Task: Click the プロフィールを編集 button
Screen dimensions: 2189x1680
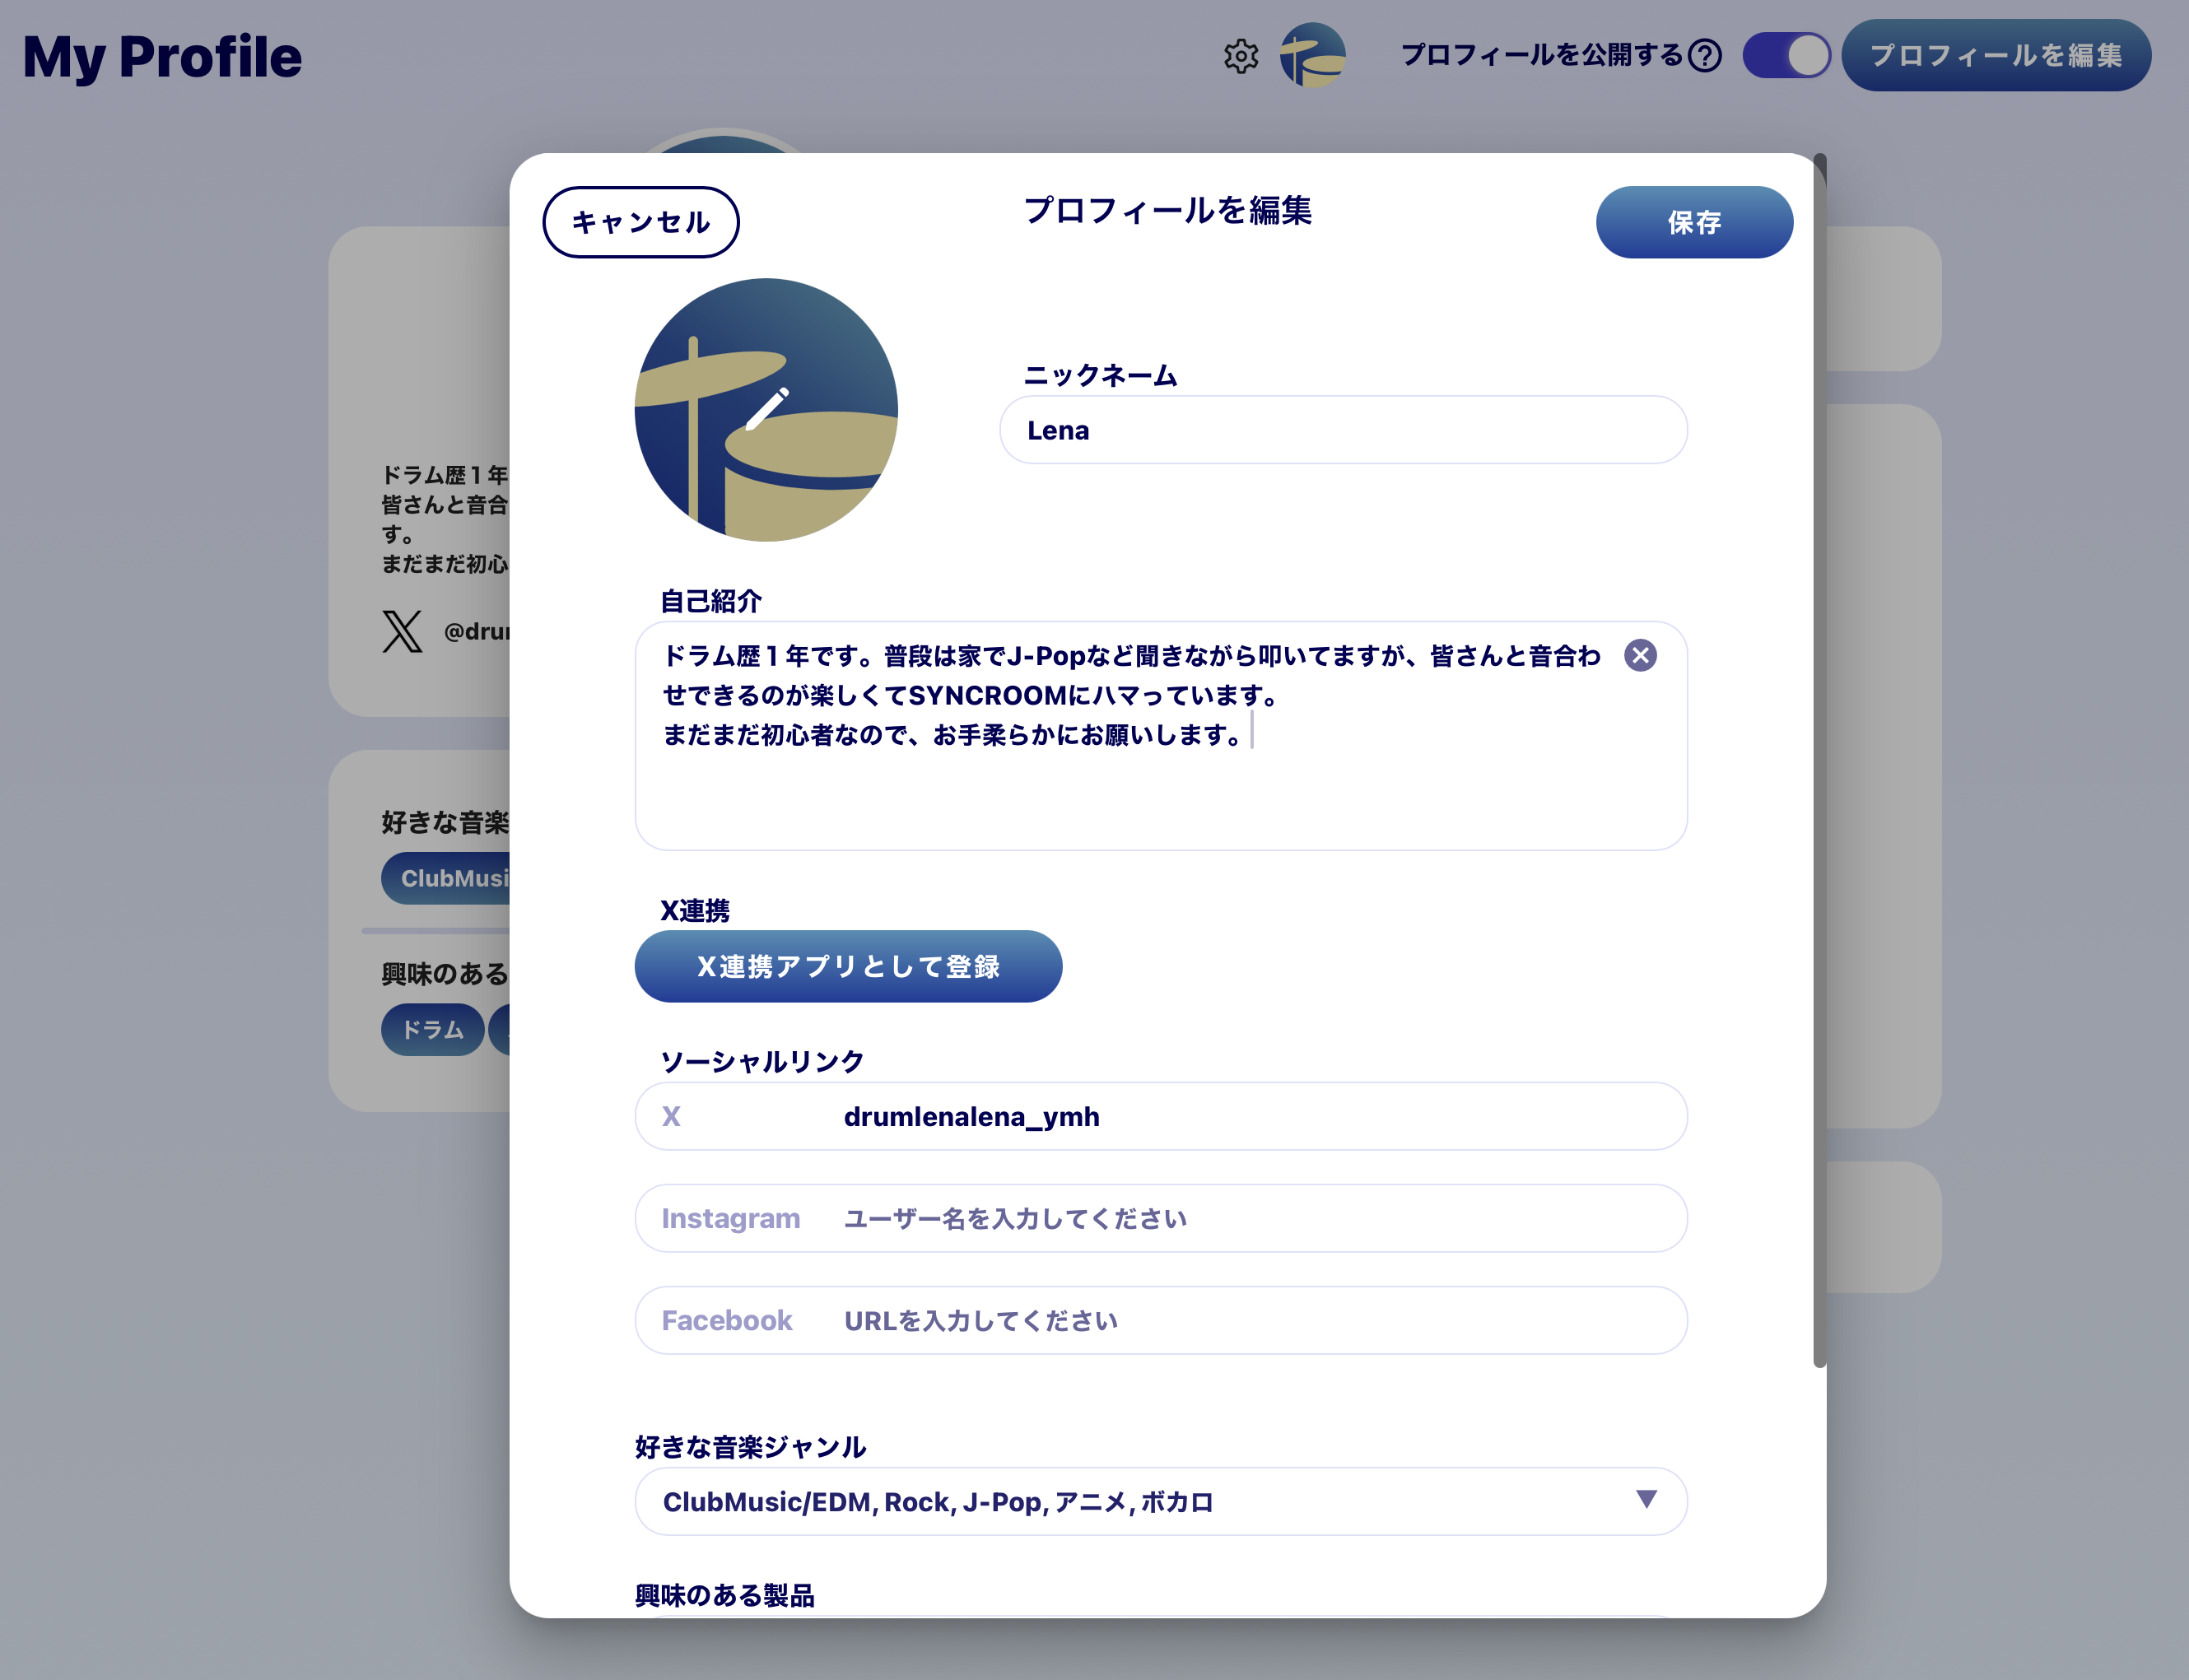Action: (1996, 57)
